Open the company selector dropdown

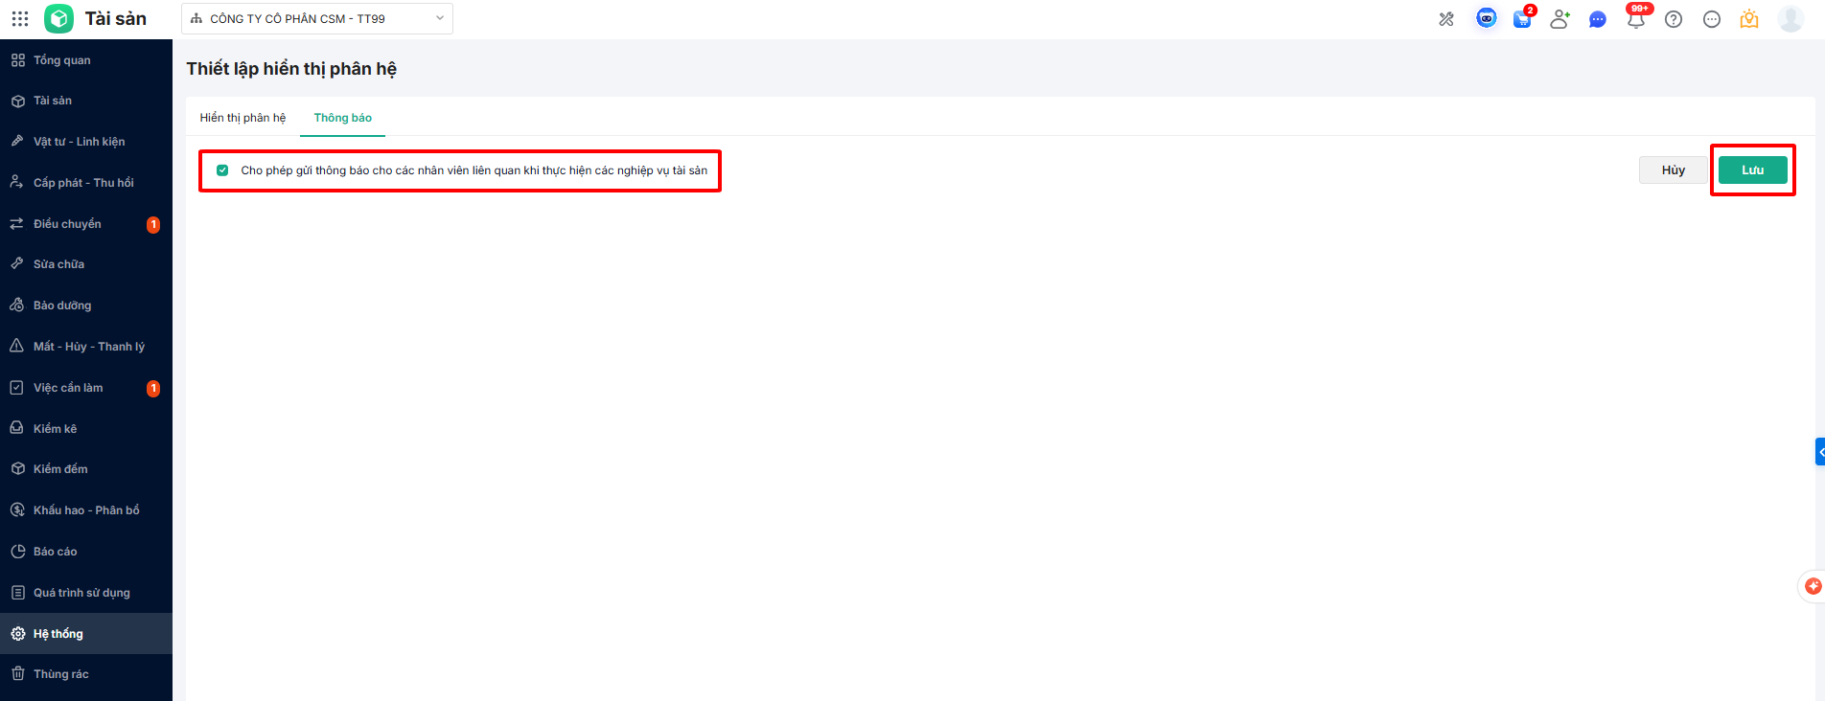coord(317,18)
